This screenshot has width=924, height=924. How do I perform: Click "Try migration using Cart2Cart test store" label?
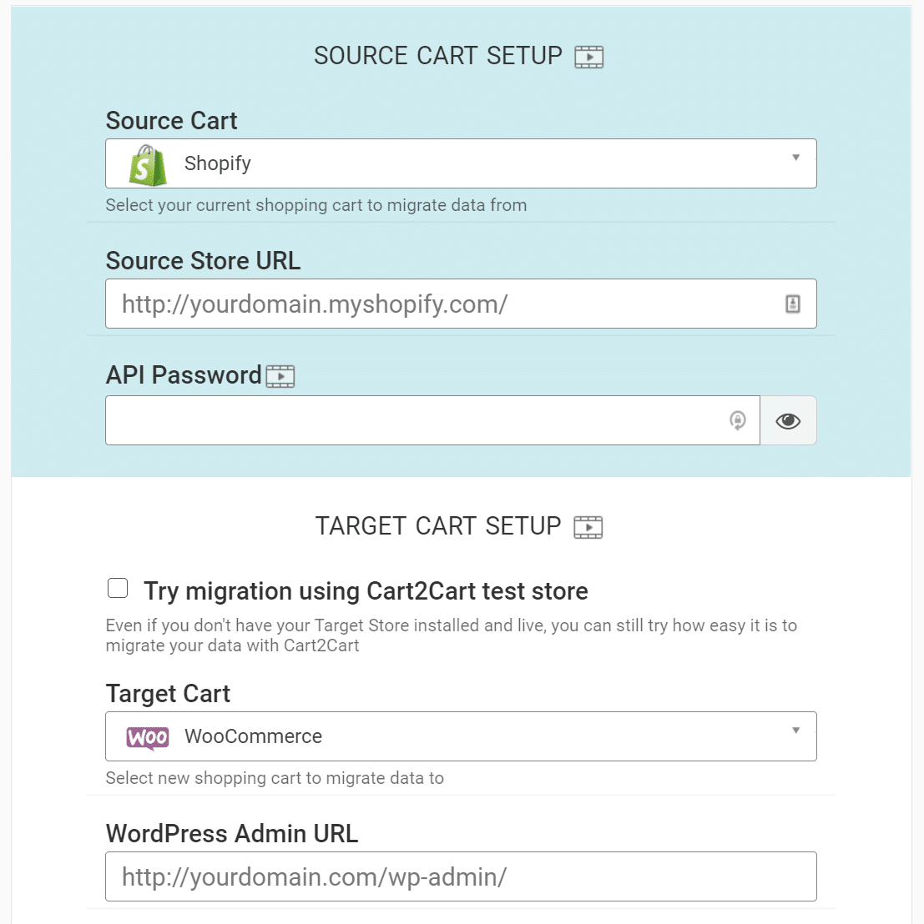[366, 591]
